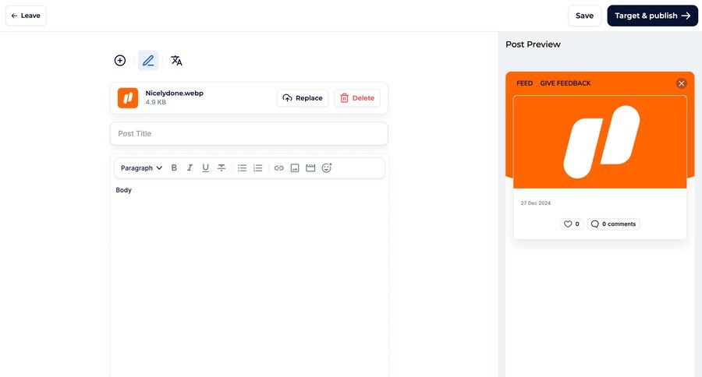Click the preview logo image
The height and width of the screenshot is (377, 702).
pyautogui.click(x=600, y=143)
